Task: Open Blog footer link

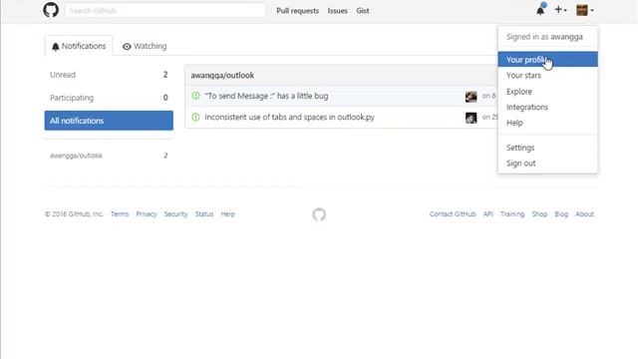Action: point(561,214)
